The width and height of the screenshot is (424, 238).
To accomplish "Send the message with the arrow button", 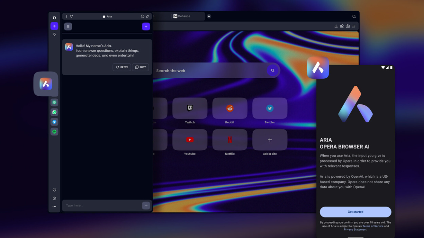I will [146, 206].
